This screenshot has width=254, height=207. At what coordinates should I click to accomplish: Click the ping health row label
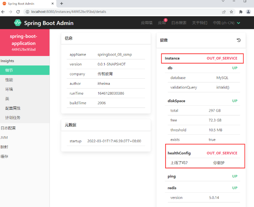pyautogui.click(x=172, y=176)
